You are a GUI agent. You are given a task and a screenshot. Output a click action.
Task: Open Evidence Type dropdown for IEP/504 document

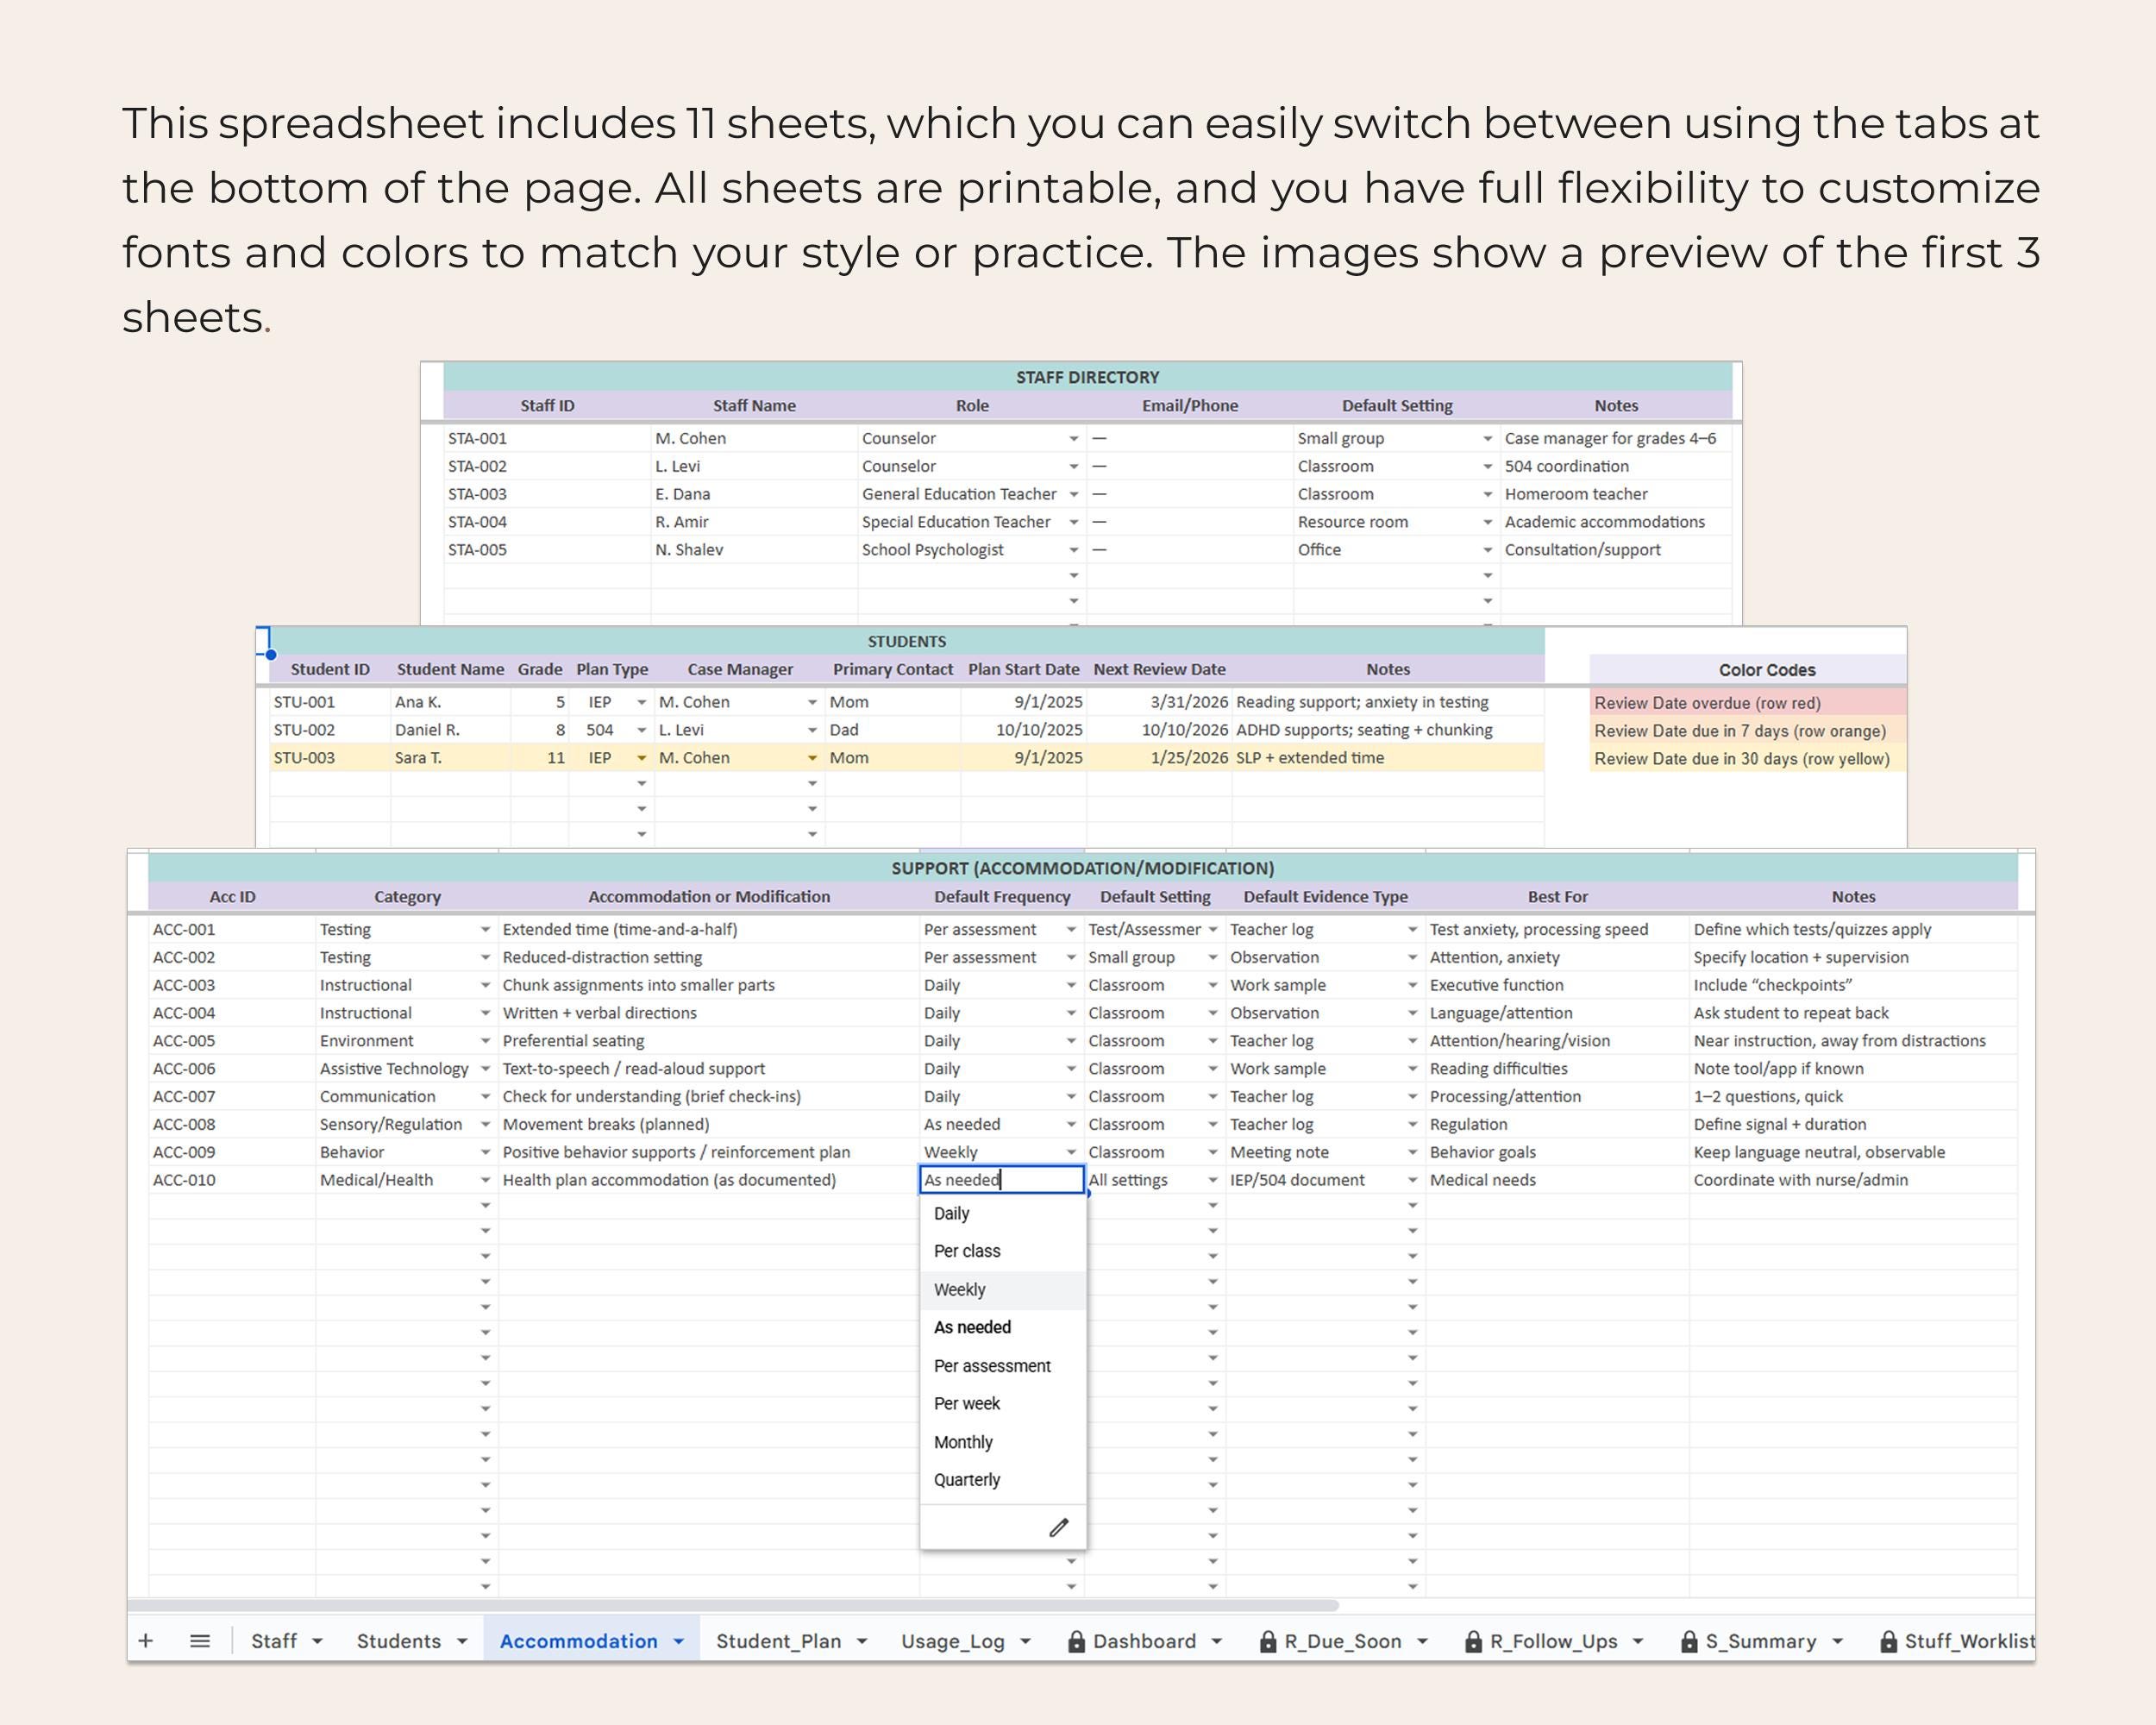click(x=1413, y=1180)
